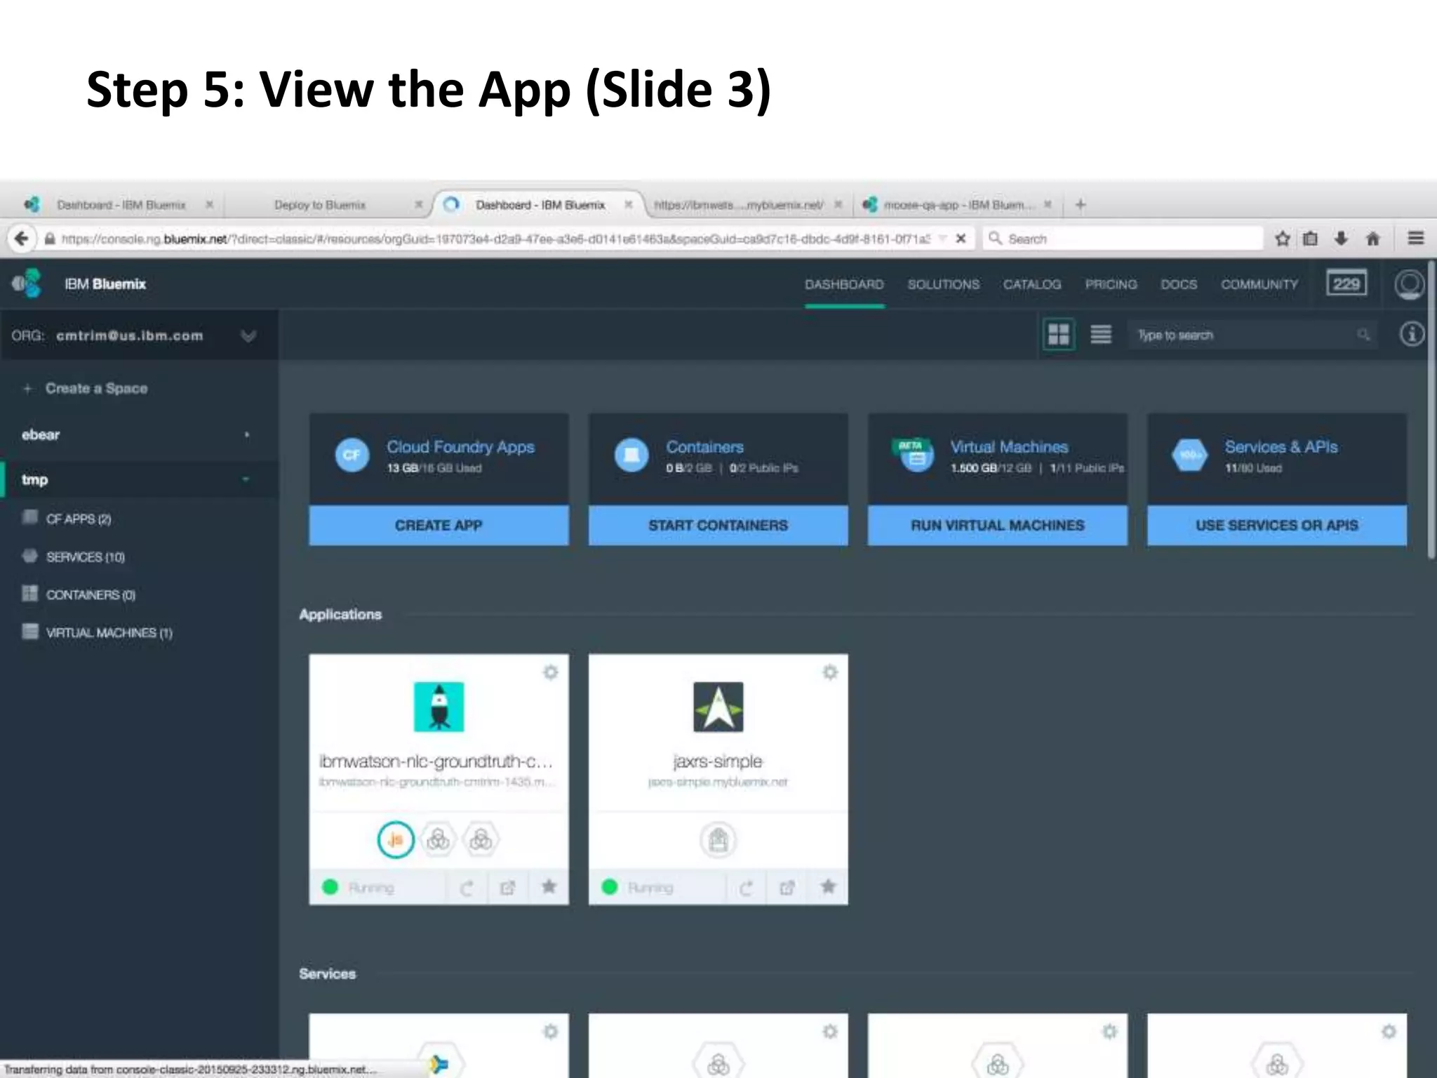This screenshot has height=1078, width=1437.
Task: Select CF APPS (2) in sidebar
Action: 79,519
